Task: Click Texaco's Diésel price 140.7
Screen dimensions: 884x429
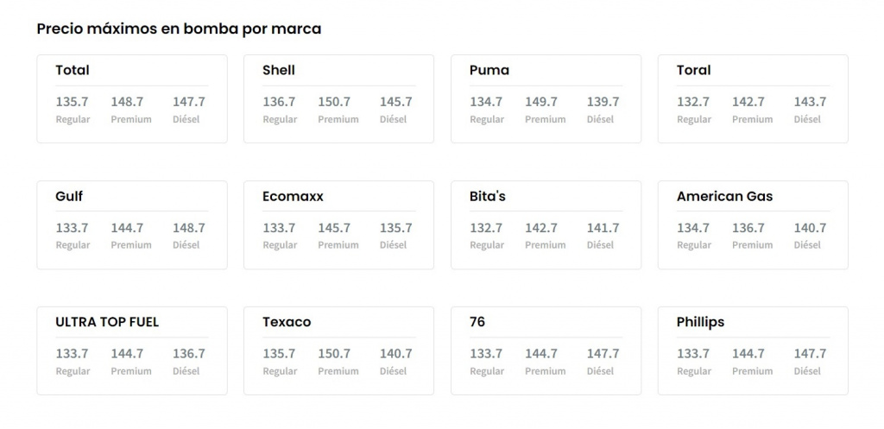Action: (x=395, y=354)
